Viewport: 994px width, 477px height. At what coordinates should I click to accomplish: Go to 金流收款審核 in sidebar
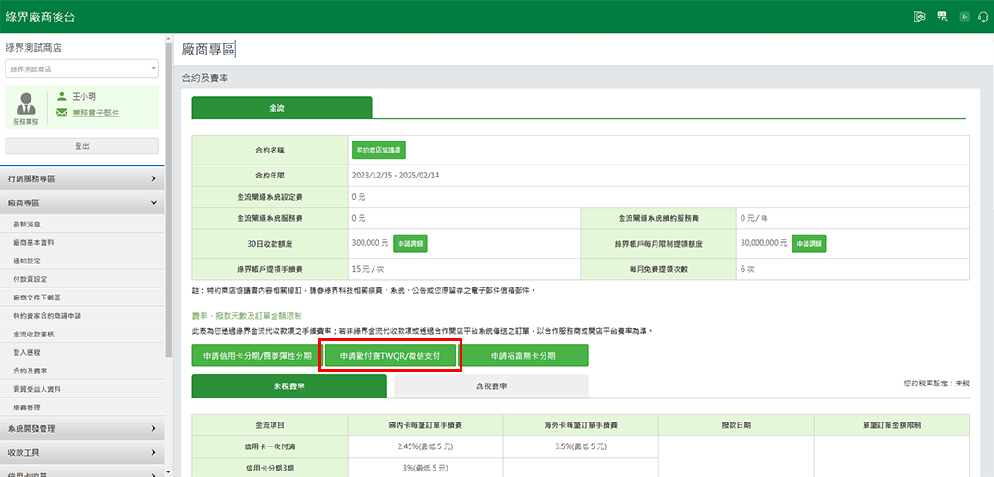coord(34,334)
